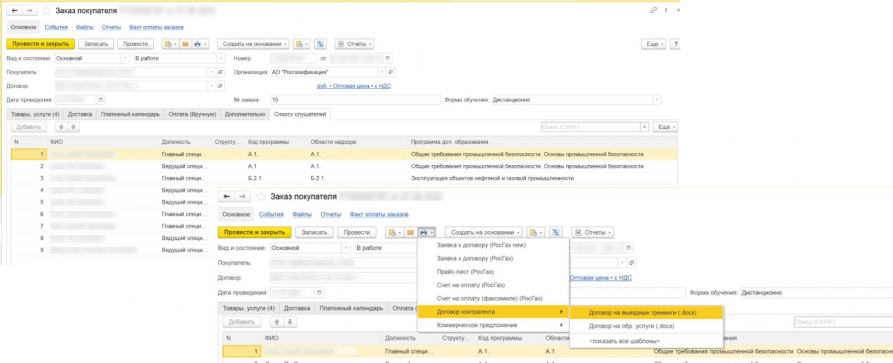The height and width of the screenshot is (363, 893).
Task: Clear the listener search field with the X
Action: tap(645, 127)
